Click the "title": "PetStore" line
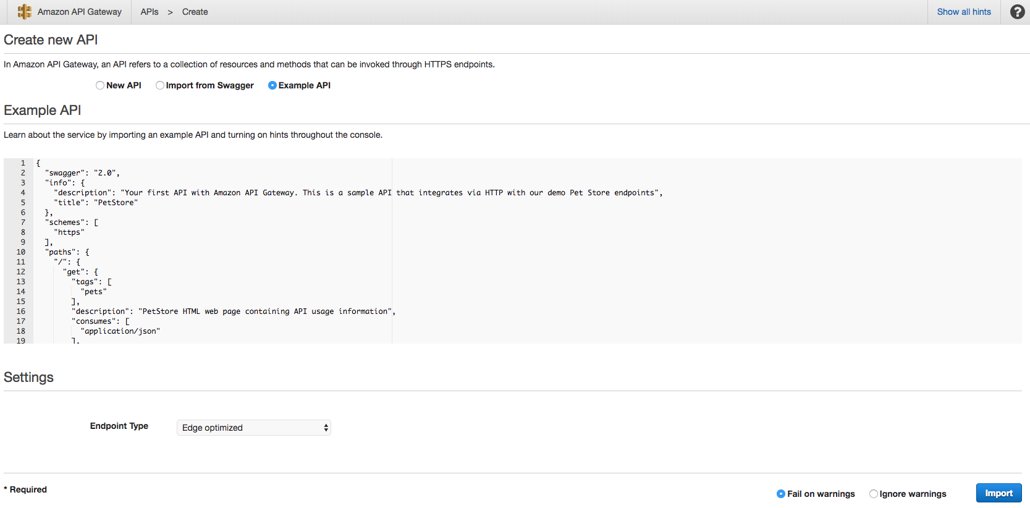Image resolution: width=1030 pixels, height=508 pixels. (x=96, y=203)
